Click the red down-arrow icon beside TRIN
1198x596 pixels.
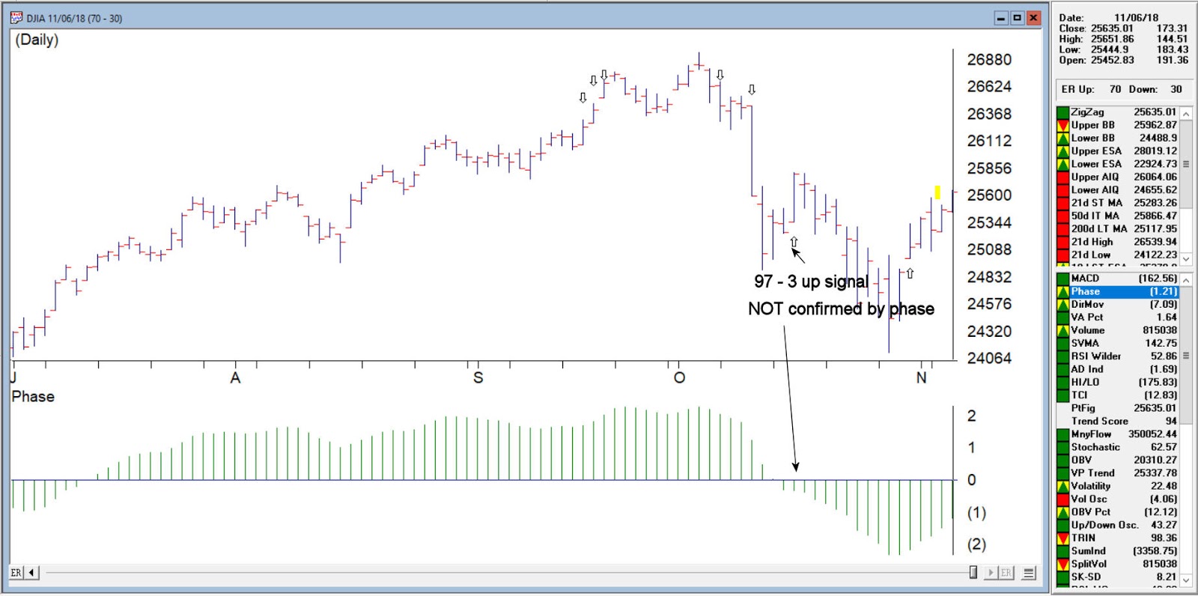[1062, 538]
